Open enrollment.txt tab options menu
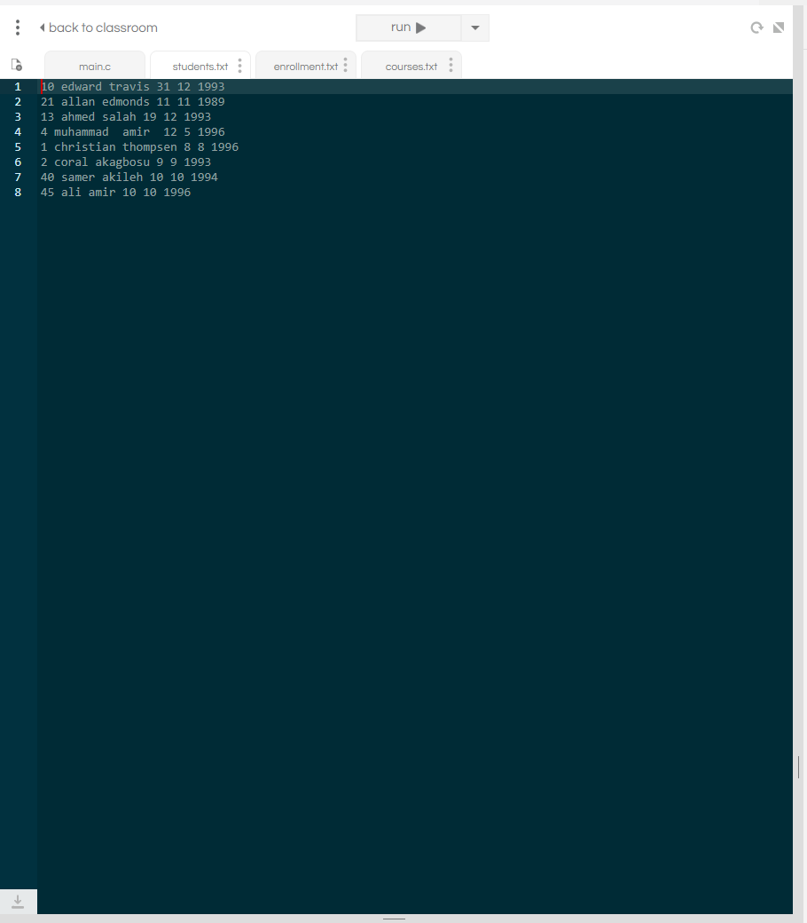 [345, 66]
